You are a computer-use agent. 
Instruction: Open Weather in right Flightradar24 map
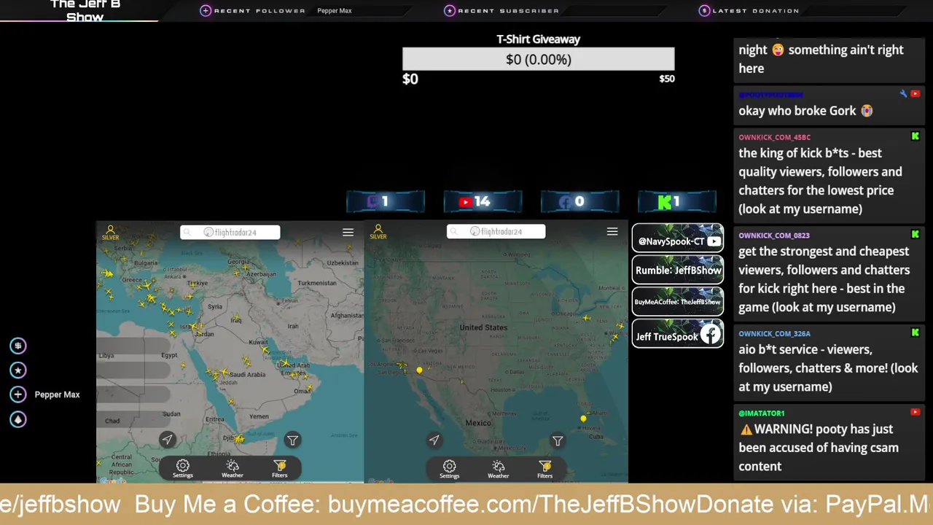tap(499, 469)
